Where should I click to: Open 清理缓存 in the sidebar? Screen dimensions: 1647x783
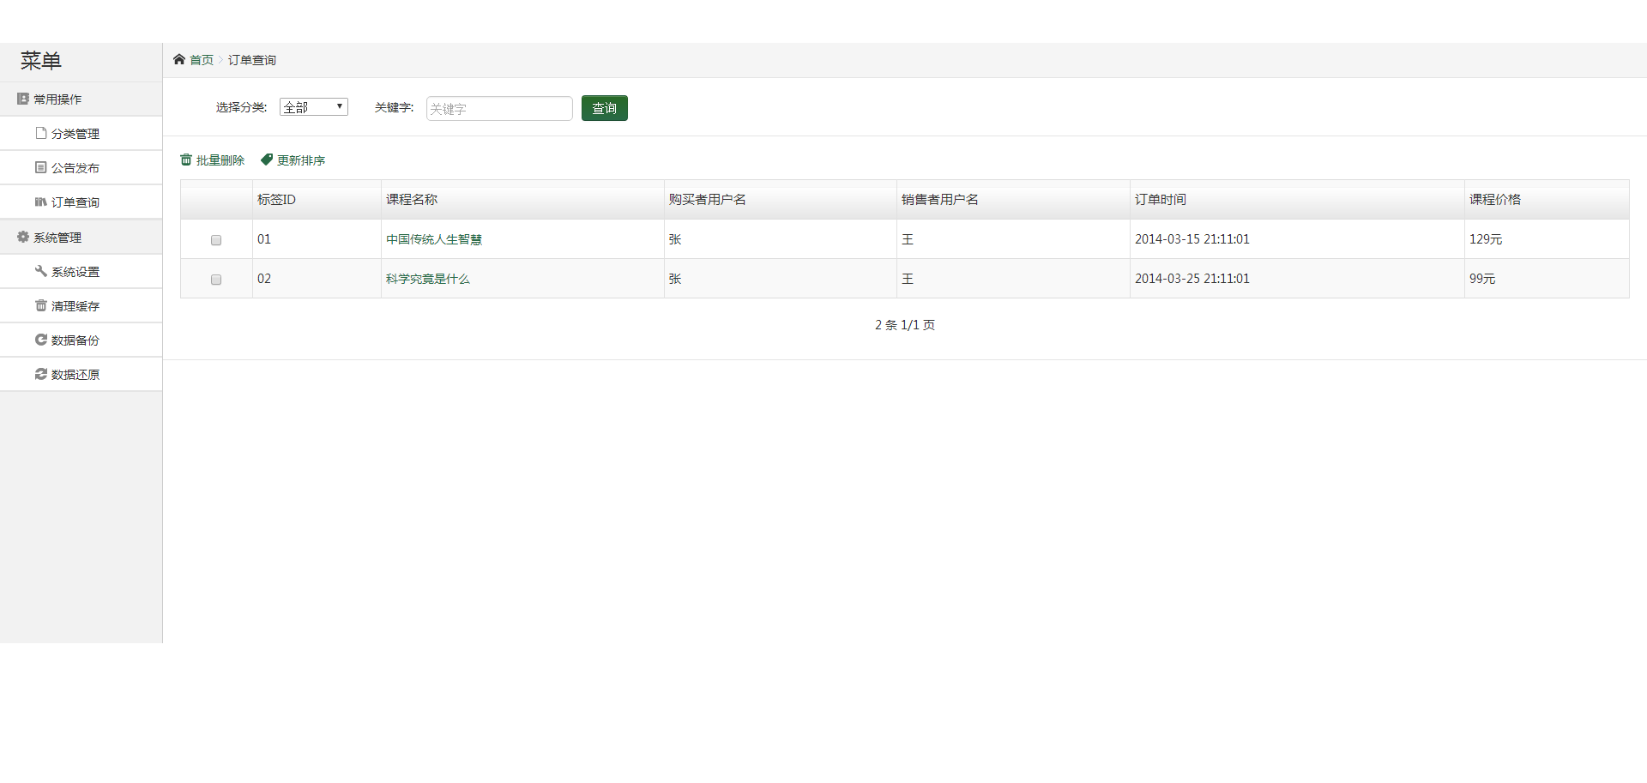[x=81, y=305]
